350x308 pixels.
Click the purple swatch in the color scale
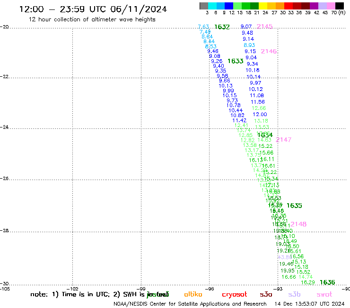coord(314,6)
